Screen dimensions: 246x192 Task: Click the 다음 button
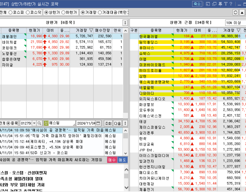click(117, 123)
